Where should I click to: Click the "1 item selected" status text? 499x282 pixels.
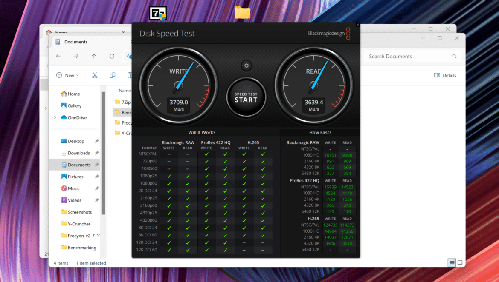[x=91, y=263]
